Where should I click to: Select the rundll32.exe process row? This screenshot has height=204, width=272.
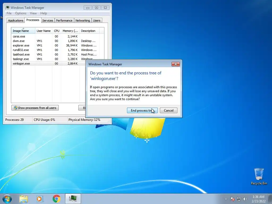[x=55, y=50]
